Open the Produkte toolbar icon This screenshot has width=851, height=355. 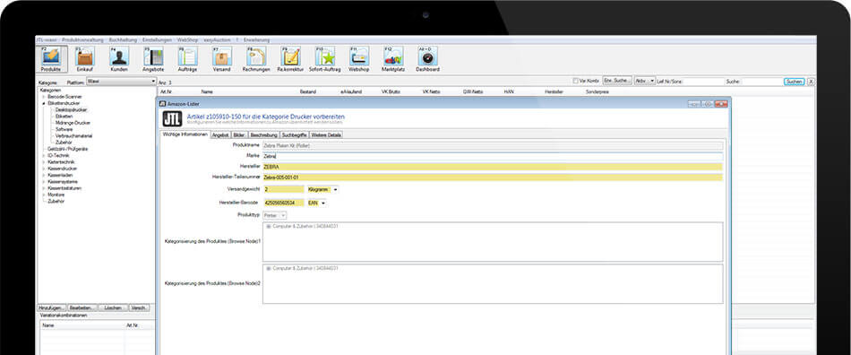(x=52, y=59)
